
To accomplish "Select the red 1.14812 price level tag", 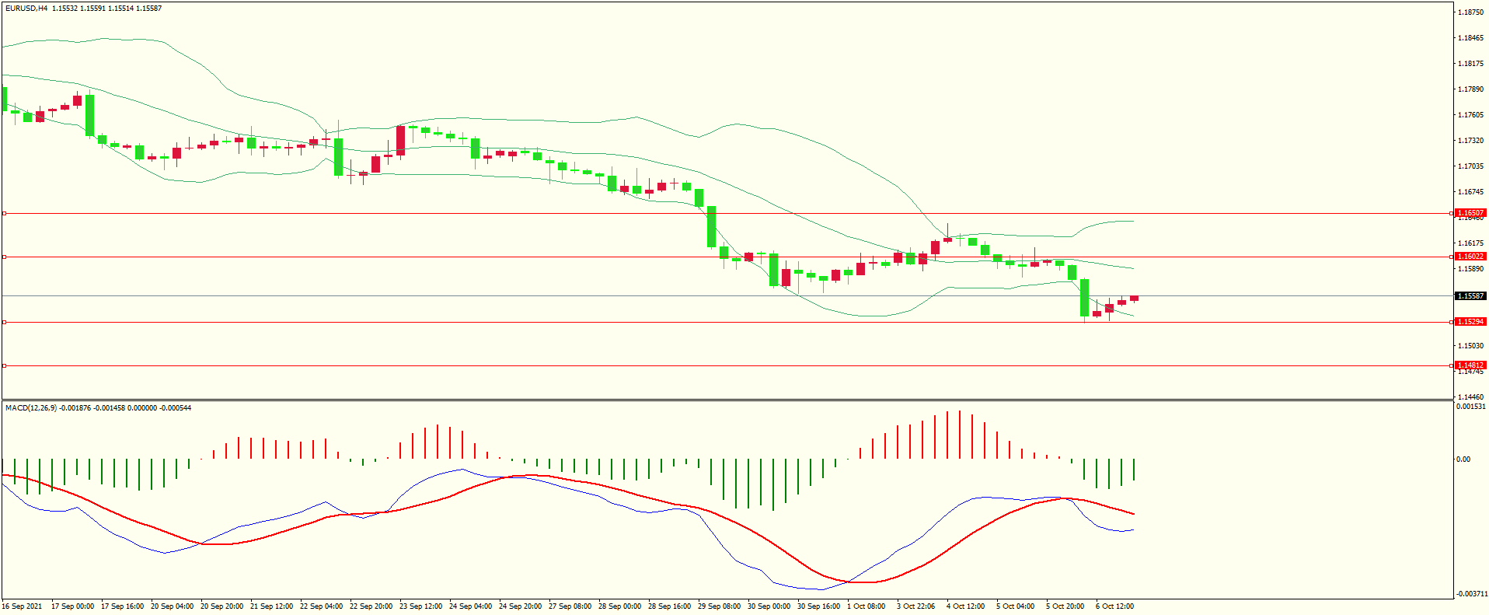I will coord(1470,365).
